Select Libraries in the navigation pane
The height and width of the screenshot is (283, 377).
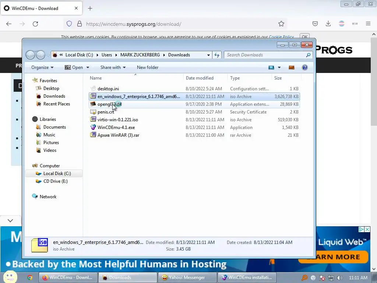(47, 119)
